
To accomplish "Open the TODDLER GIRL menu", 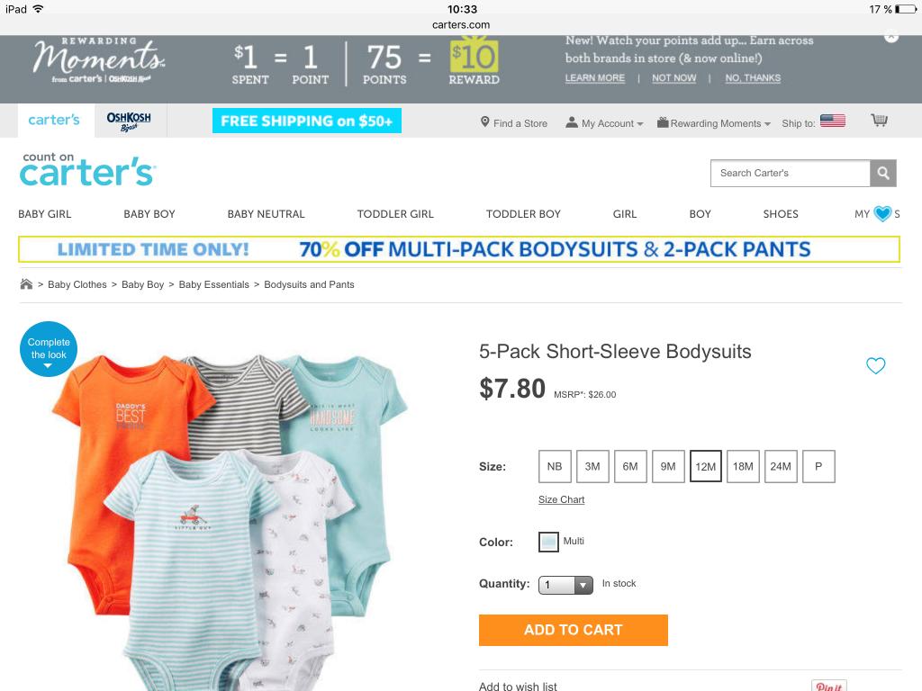I will (x=395, y=214).
